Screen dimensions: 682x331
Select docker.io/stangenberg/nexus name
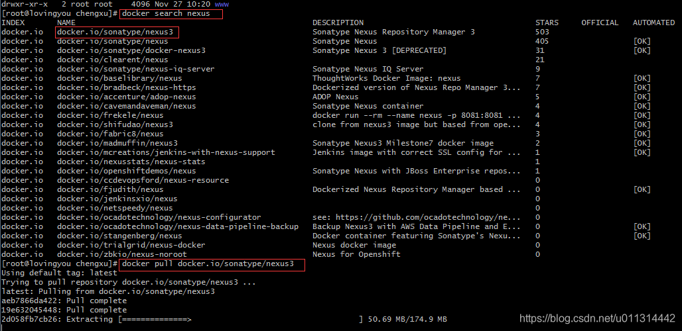coord(119,236)
